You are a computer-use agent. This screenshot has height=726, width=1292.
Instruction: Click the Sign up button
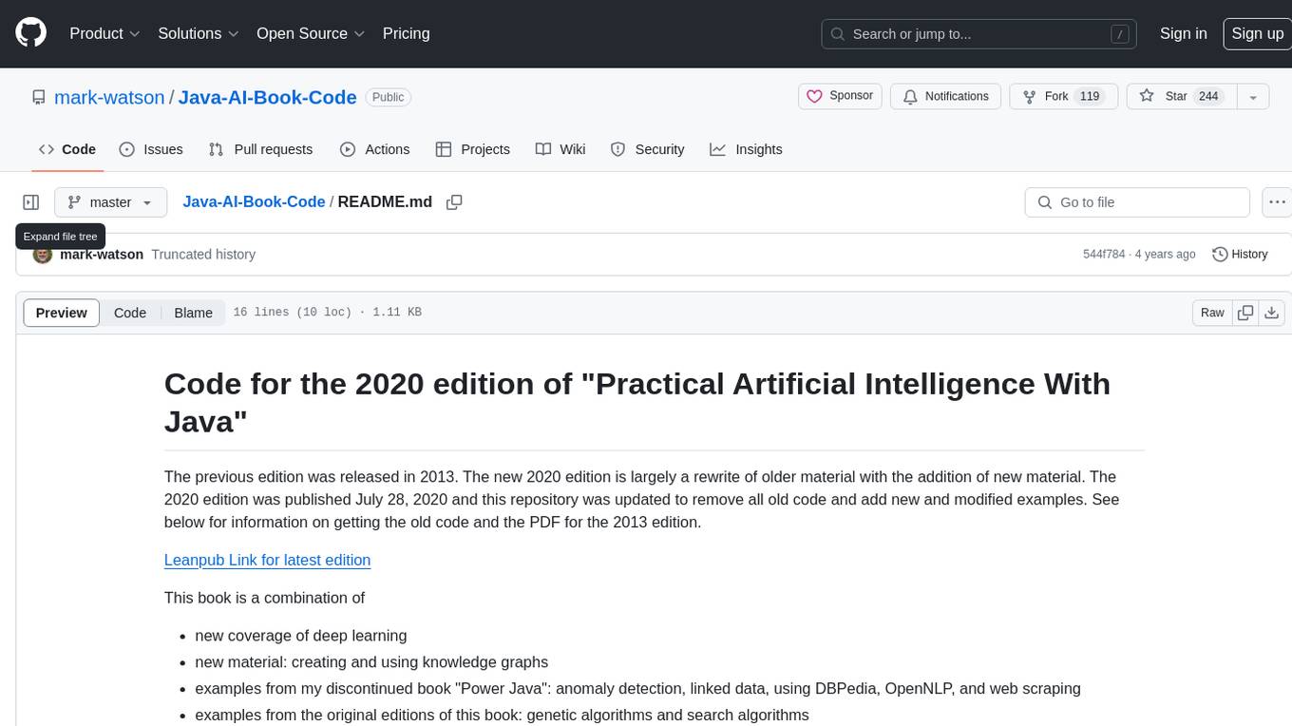(1257, 33)
